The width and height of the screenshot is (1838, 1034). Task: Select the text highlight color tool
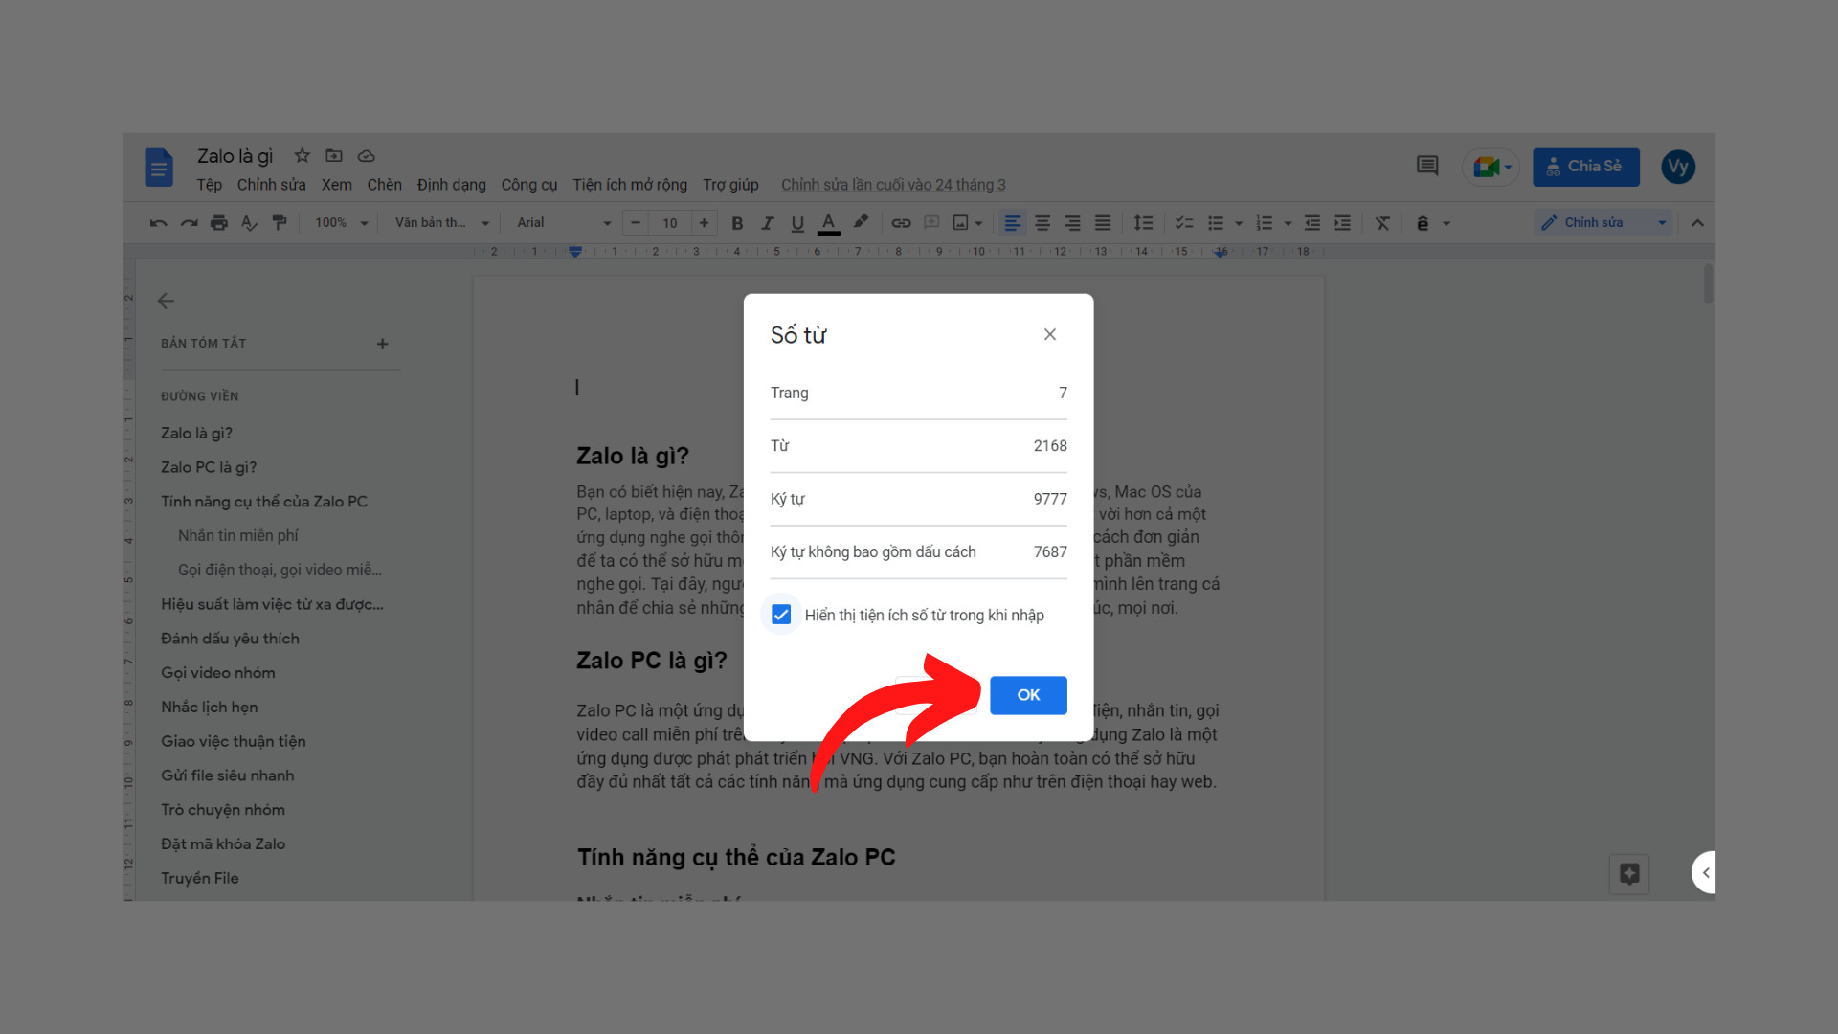[x=861, y=222]
